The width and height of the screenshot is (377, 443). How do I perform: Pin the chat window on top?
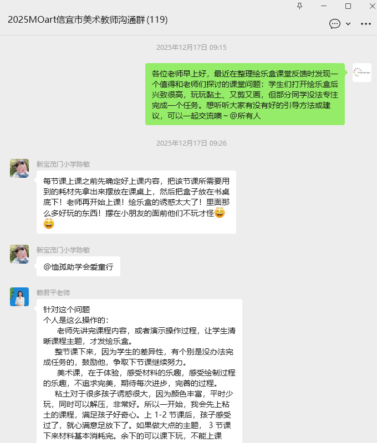tap(300, 6)
